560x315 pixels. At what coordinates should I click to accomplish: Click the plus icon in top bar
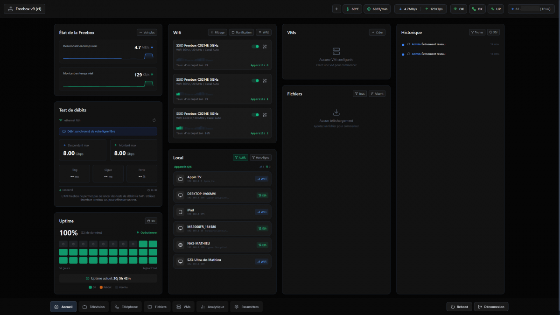point(336,9)
